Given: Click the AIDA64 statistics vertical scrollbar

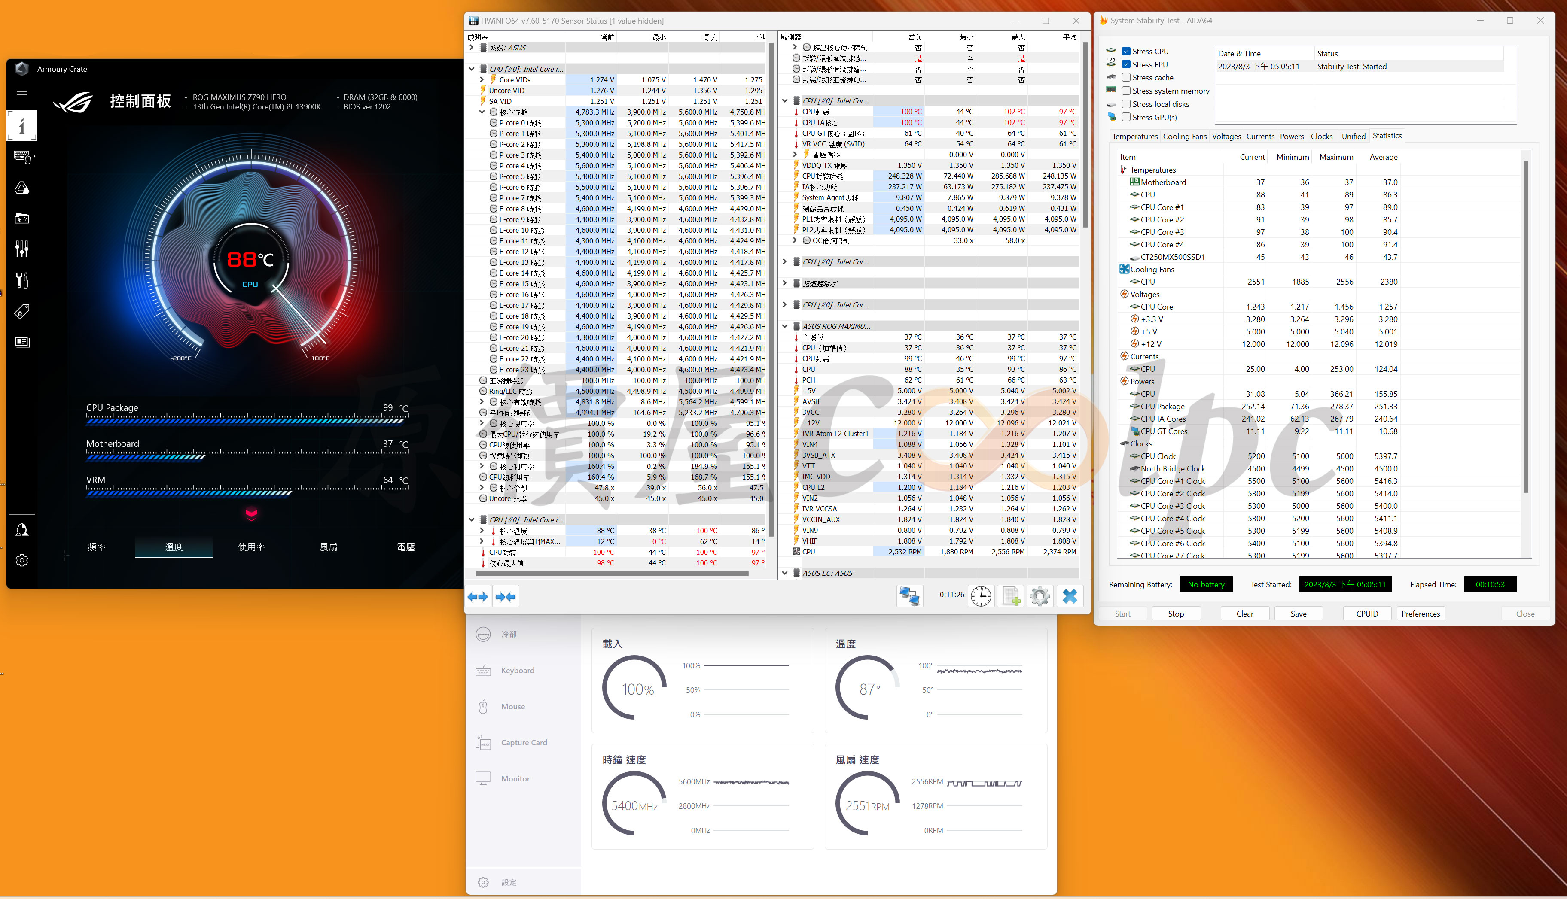Looking at the screenshot, I should coord(1525,327).
